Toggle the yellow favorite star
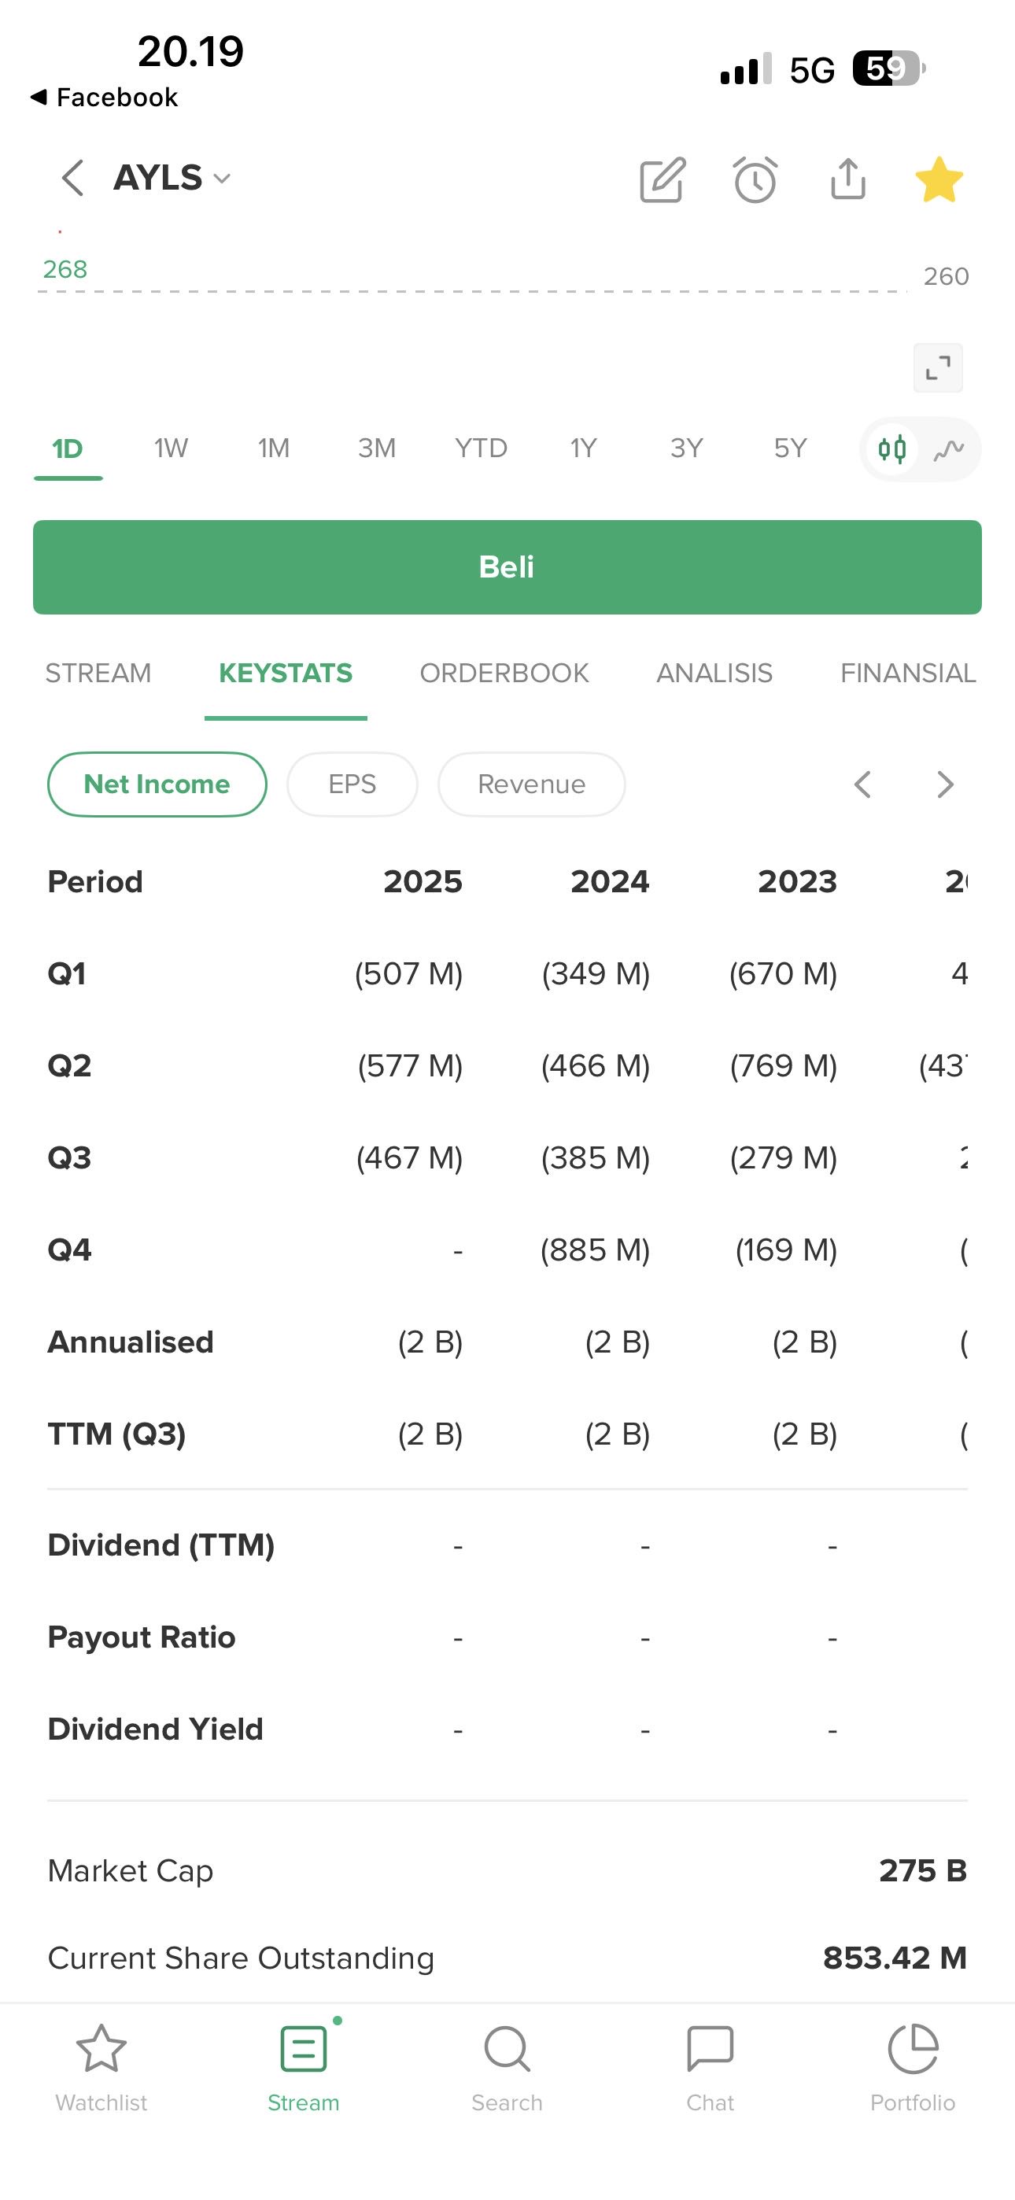Image resolution: width=1015 pixels, height=2200 pixels. (939, 179)
